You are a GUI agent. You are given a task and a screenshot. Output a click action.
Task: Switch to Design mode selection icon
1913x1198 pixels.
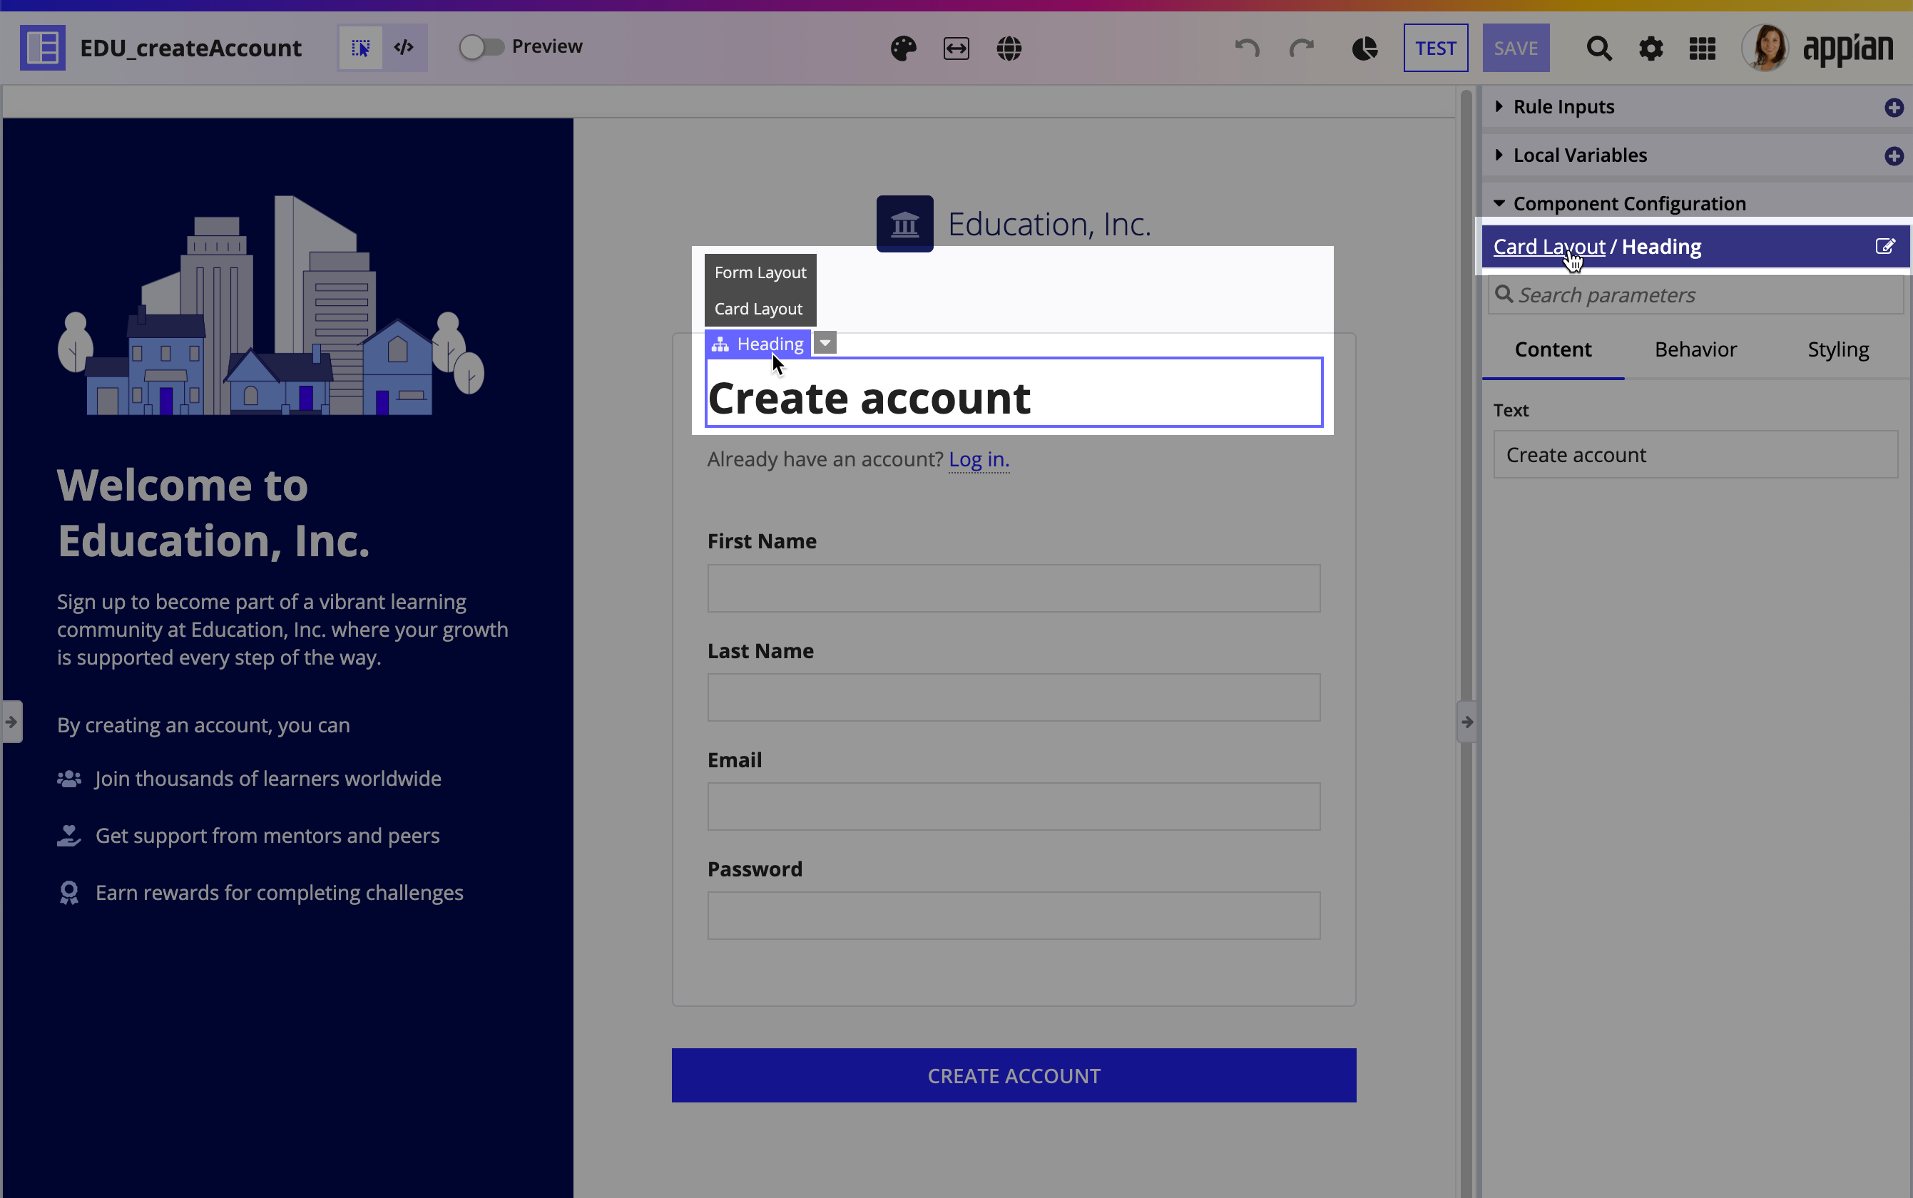(361, 48)
